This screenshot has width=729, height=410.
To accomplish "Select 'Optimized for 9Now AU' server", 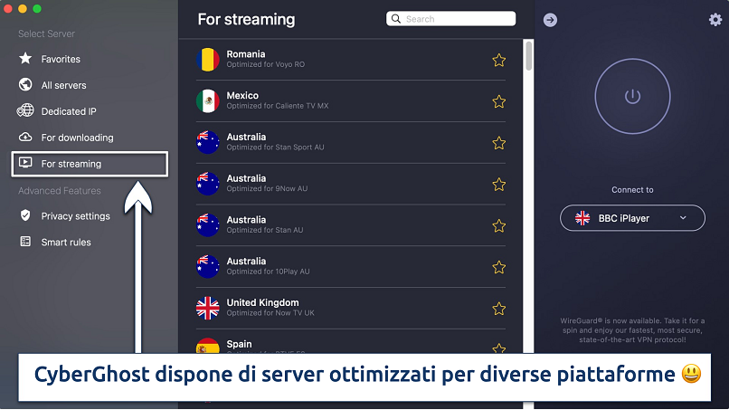I will tap(351, 184).
